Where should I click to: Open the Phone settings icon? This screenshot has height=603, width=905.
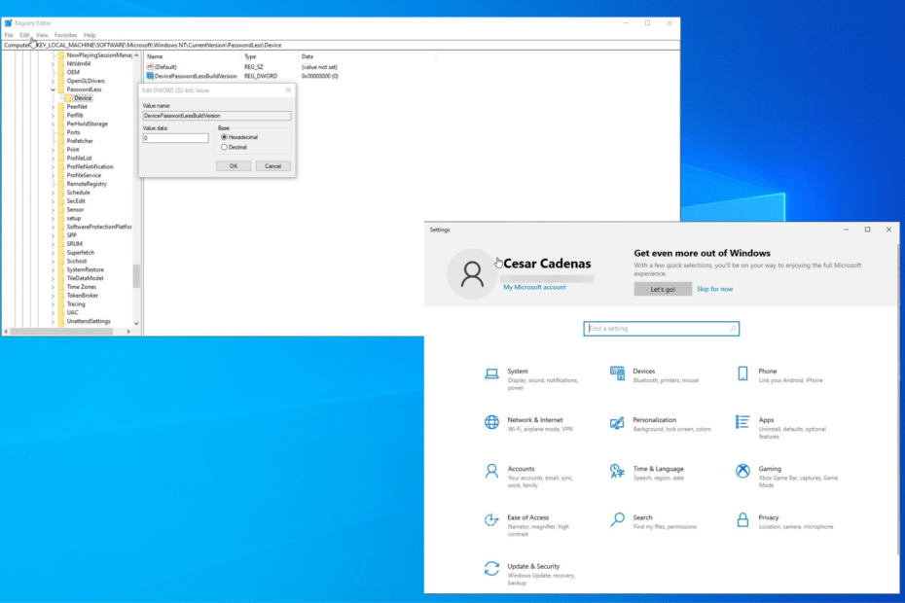[742, 373]
